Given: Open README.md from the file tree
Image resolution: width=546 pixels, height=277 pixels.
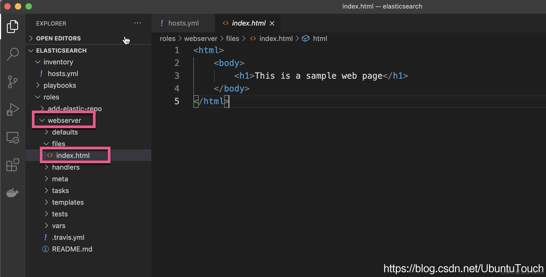Looking at the screenshot, I should point(72,249).
